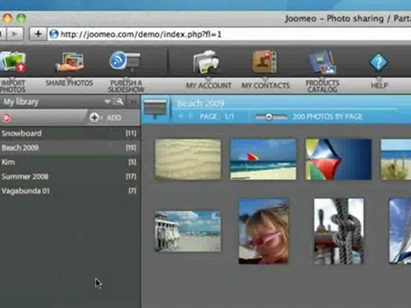Adjust the photos-by-page slider knob
This screenshot has width=411, height=308.
[x=268, y=117]
